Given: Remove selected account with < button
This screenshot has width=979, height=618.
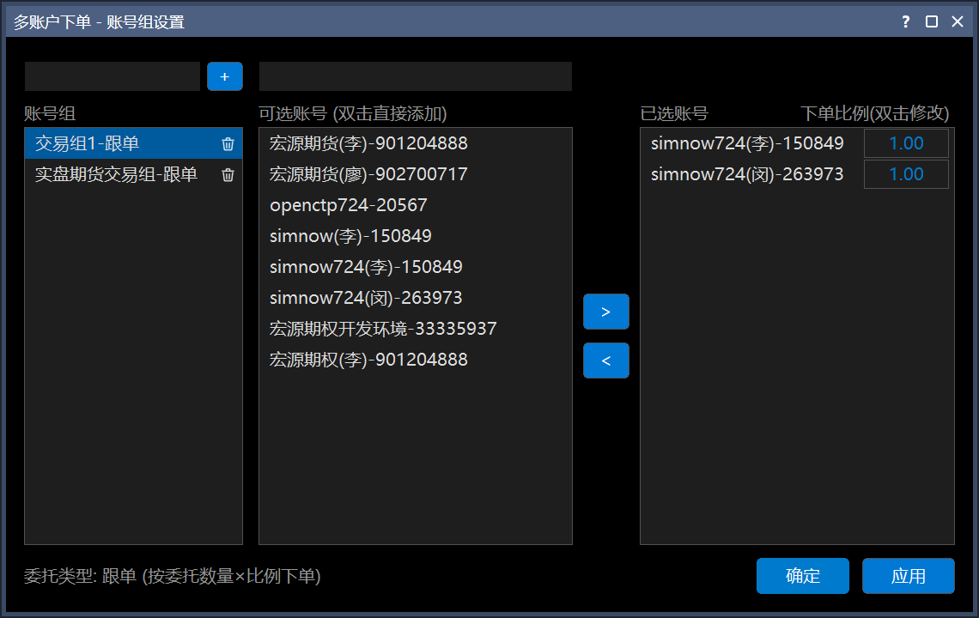Looking at the screenshot, I should tap(605, 360).
